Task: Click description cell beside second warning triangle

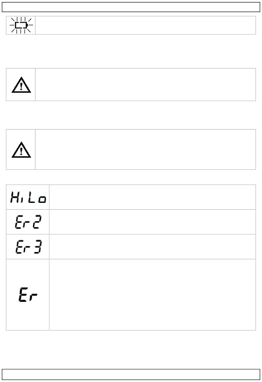Action: [x=146, y=149]
